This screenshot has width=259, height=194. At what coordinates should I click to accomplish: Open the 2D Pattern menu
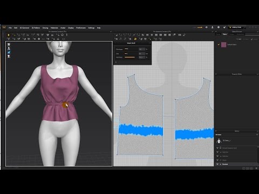tap(36, 28)
